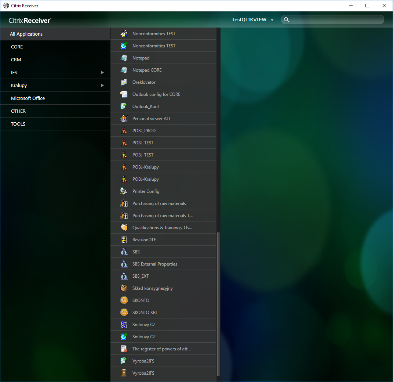Click the first Vyroba2IFS icon
393x382 pixels.
[124, 361]
